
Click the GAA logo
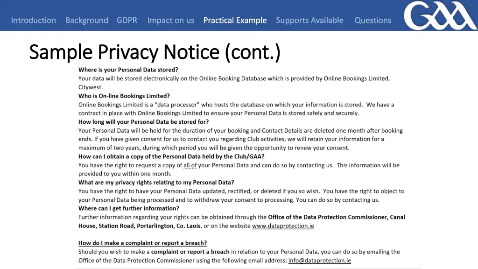click(441, 15)
